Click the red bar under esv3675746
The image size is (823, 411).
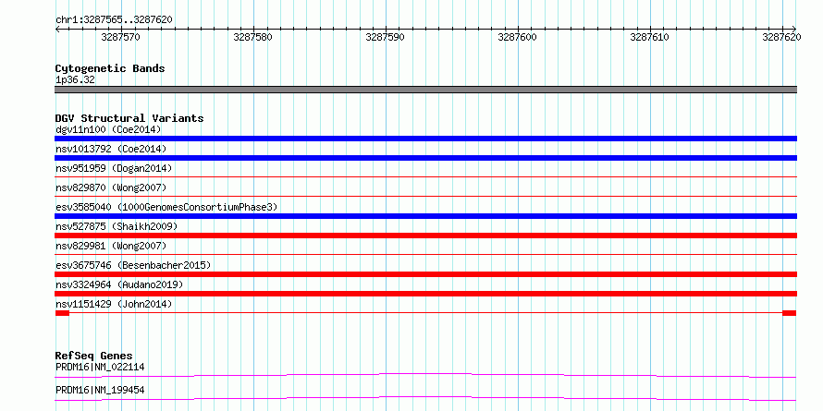[x=425, y=274]
